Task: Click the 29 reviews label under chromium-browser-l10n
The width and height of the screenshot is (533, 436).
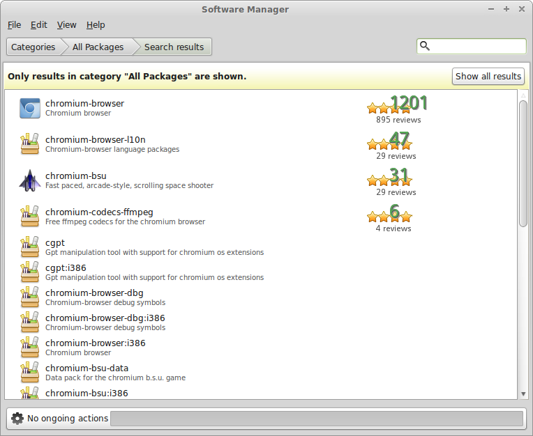Action: (x=396, y=156)
